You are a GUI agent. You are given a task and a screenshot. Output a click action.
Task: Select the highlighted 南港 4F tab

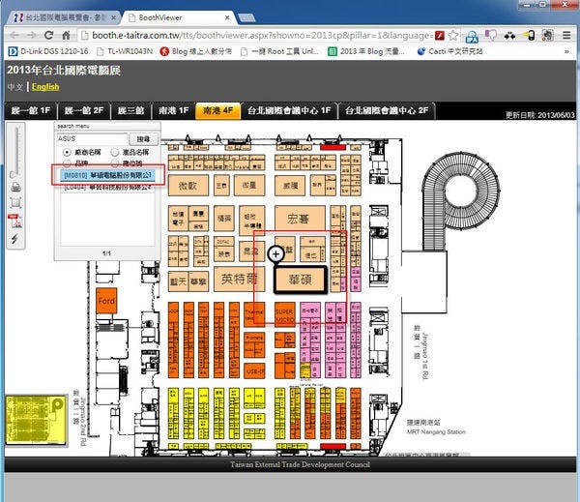click(x=217, y=110)
